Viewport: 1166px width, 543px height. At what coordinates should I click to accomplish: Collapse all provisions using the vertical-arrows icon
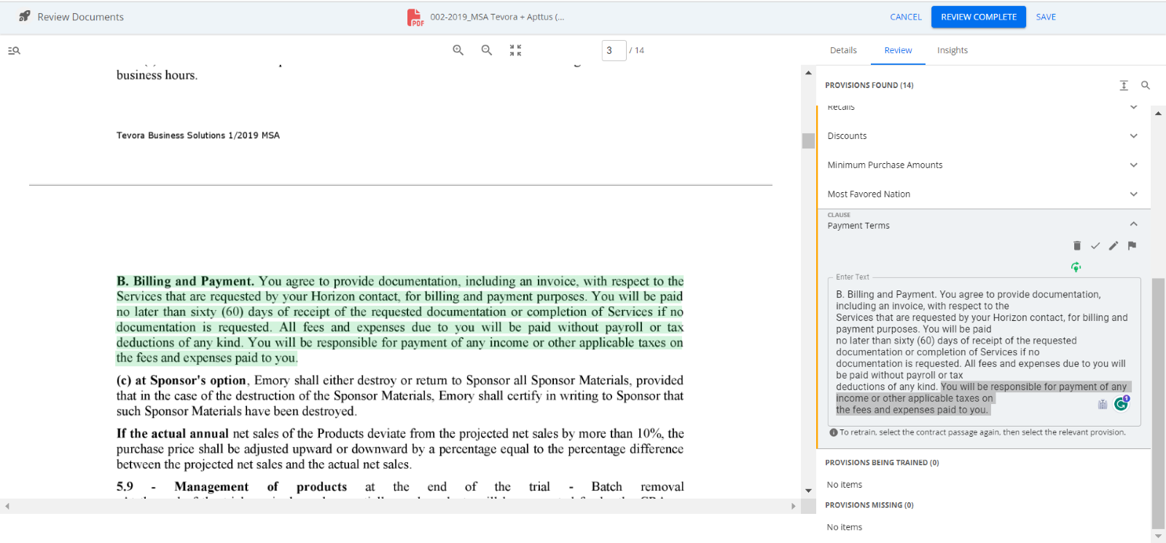point(1124,85)
